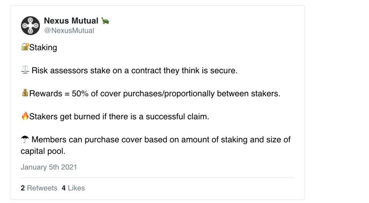Click the umbrella emoji before Members
The width and height of the screenshot is (369, 203).
tap(25, 139)
